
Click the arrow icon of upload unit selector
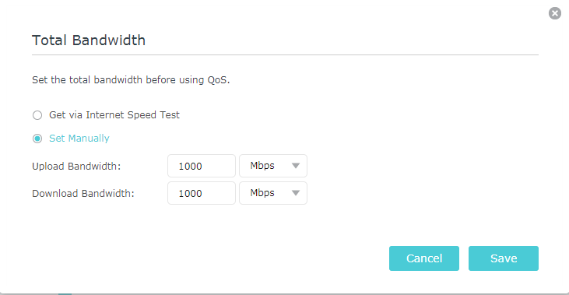tap(296, 166)
